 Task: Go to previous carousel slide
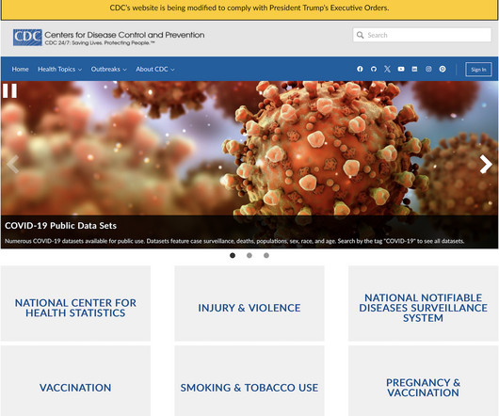(x=13, y=164)
